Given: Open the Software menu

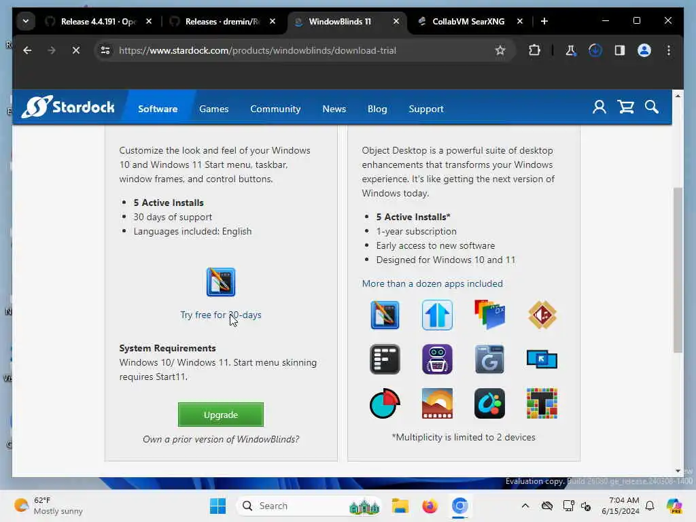Looking at the screenshot, I should coord(158,109).
